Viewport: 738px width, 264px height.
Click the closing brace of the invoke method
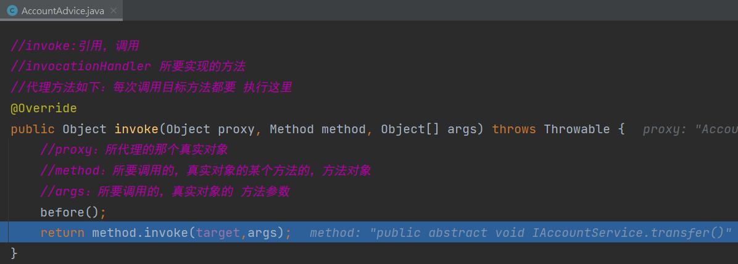pyautogui.click(x=14, y=253)
